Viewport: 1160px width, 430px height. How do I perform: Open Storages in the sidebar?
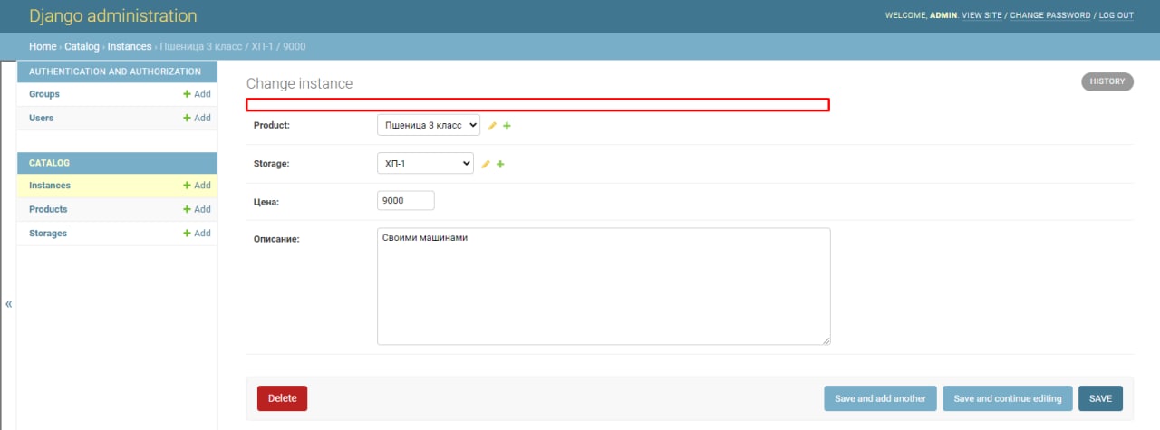pyautogui.click(x=48, y=233)
